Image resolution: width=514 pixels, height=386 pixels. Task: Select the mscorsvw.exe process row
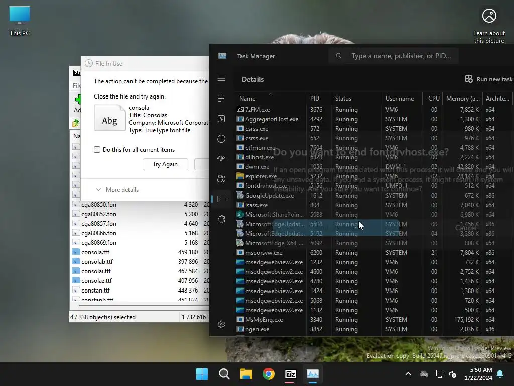click(x=373, y=253)
